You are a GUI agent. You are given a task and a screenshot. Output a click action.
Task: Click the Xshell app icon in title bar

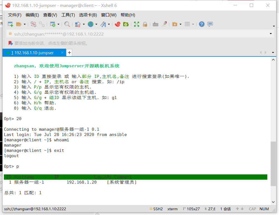8,6
